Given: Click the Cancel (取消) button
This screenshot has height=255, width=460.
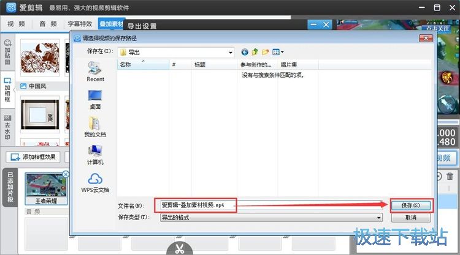Looking at the screenshot, I should (410, 218).
